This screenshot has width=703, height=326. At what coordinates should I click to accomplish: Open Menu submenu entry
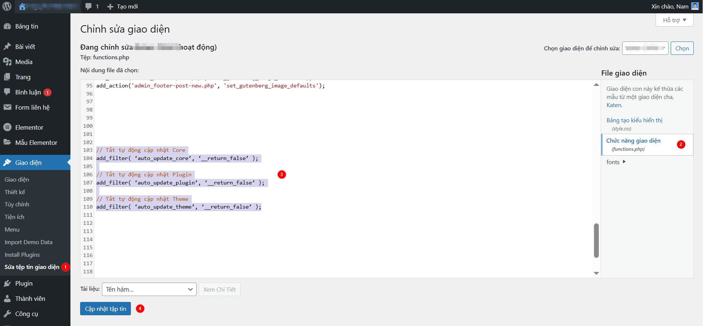[12, 230]
